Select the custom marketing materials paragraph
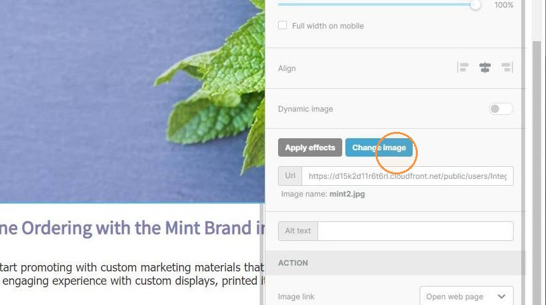 [x=132, y=274]
